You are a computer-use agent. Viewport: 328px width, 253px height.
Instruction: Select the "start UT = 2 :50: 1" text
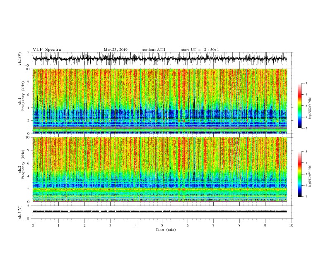[x=200, y=50]
